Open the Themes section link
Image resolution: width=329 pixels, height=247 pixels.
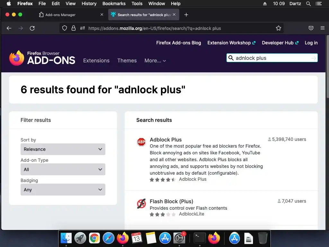pyautogui.click(x=127, y=60)
